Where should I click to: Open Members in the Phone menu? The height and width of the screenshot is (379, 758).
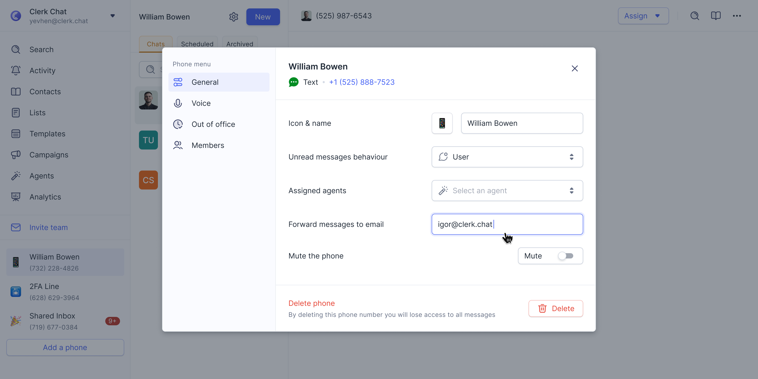point(219,145)
